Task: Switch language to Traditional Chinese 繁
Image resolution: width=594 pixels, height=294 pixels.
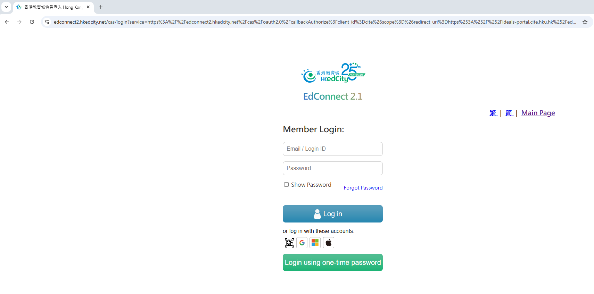Action: coord(493,113)
